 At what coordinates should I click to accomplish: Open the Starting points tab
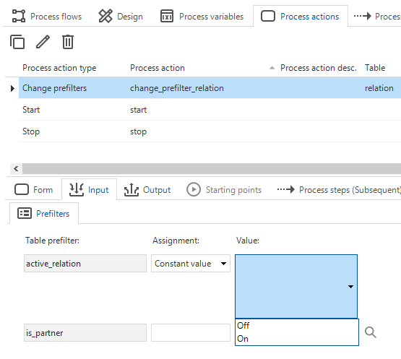224,190
